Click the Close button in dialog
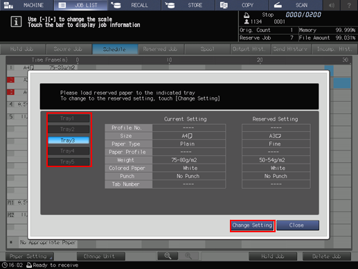Viewport: 358px width, 269px height. tap(298, 225)
